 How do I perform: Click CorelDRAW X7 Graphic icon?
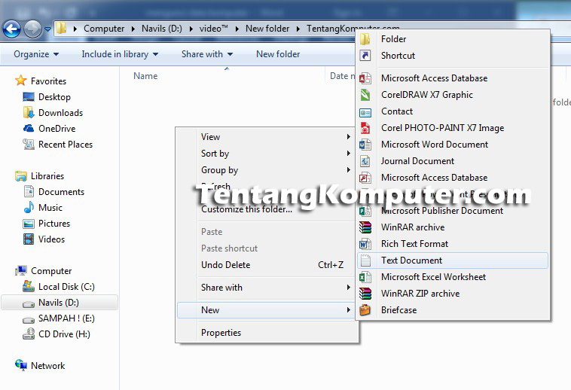click(365, 95)
